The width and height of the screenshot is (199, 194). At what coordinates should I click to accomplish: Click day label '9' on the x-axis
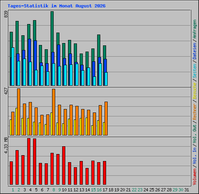point(59,190)
